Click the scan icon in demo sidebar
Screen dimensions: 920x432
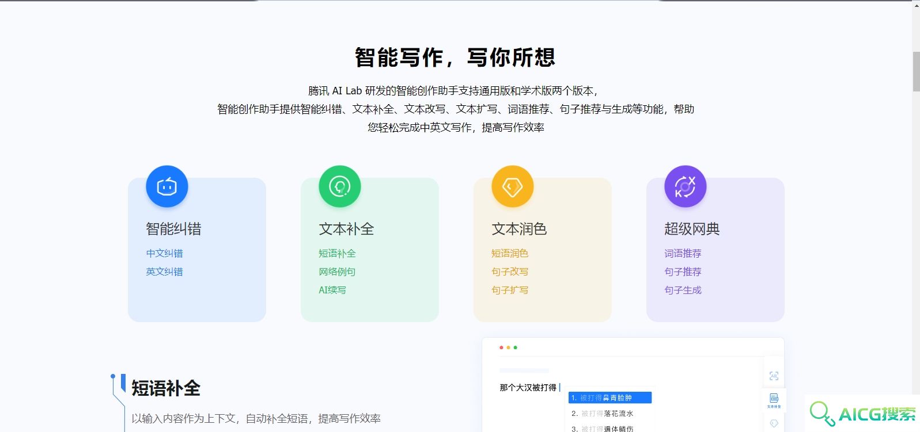[x=774, y=376]
